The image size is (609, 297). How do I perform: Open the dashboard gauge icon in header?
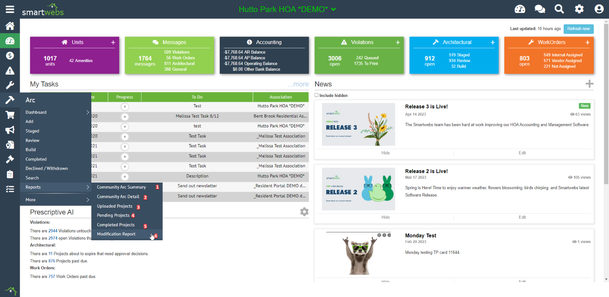520,9
